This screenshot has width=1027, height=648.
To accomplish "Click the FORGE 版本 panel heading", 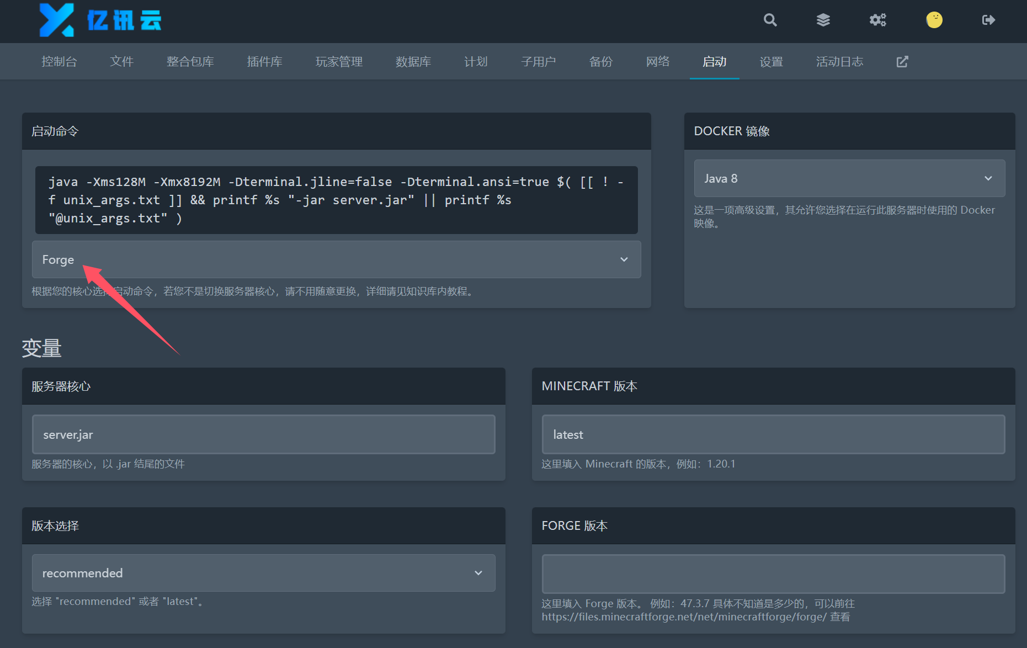I will point(574,526).
